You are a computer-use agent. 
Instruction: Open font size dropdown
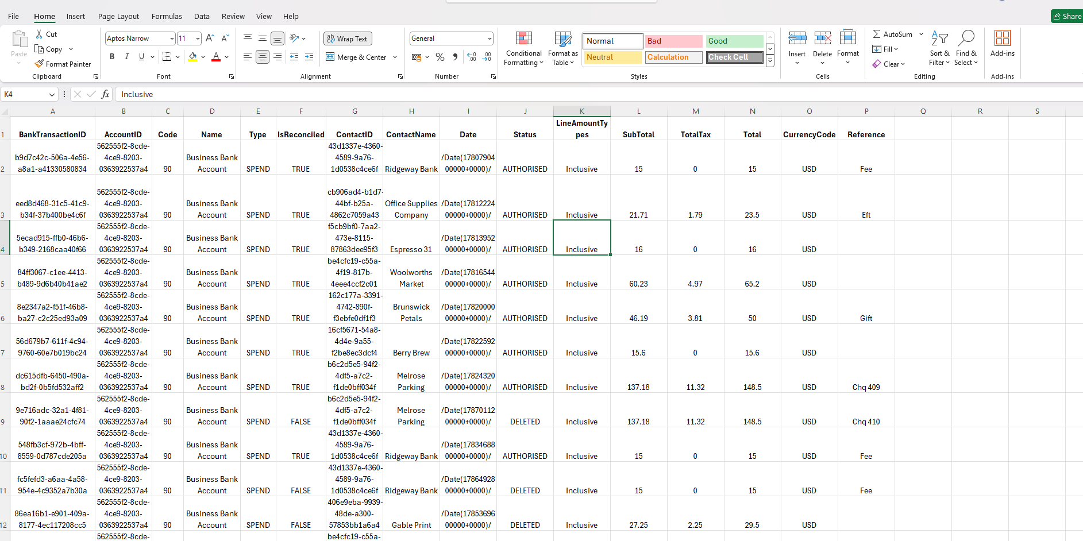[x=198, y=38]
